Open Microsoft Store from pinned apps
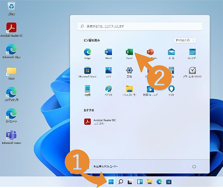Screen dimensions: 223x188 click(87, 72)
